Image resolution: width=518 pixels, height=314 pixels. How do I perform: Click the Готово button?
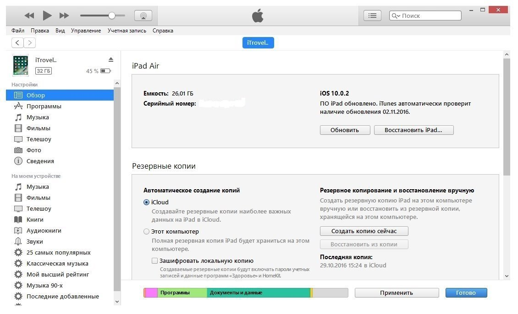pyautogui.click(x=466, y=293)
